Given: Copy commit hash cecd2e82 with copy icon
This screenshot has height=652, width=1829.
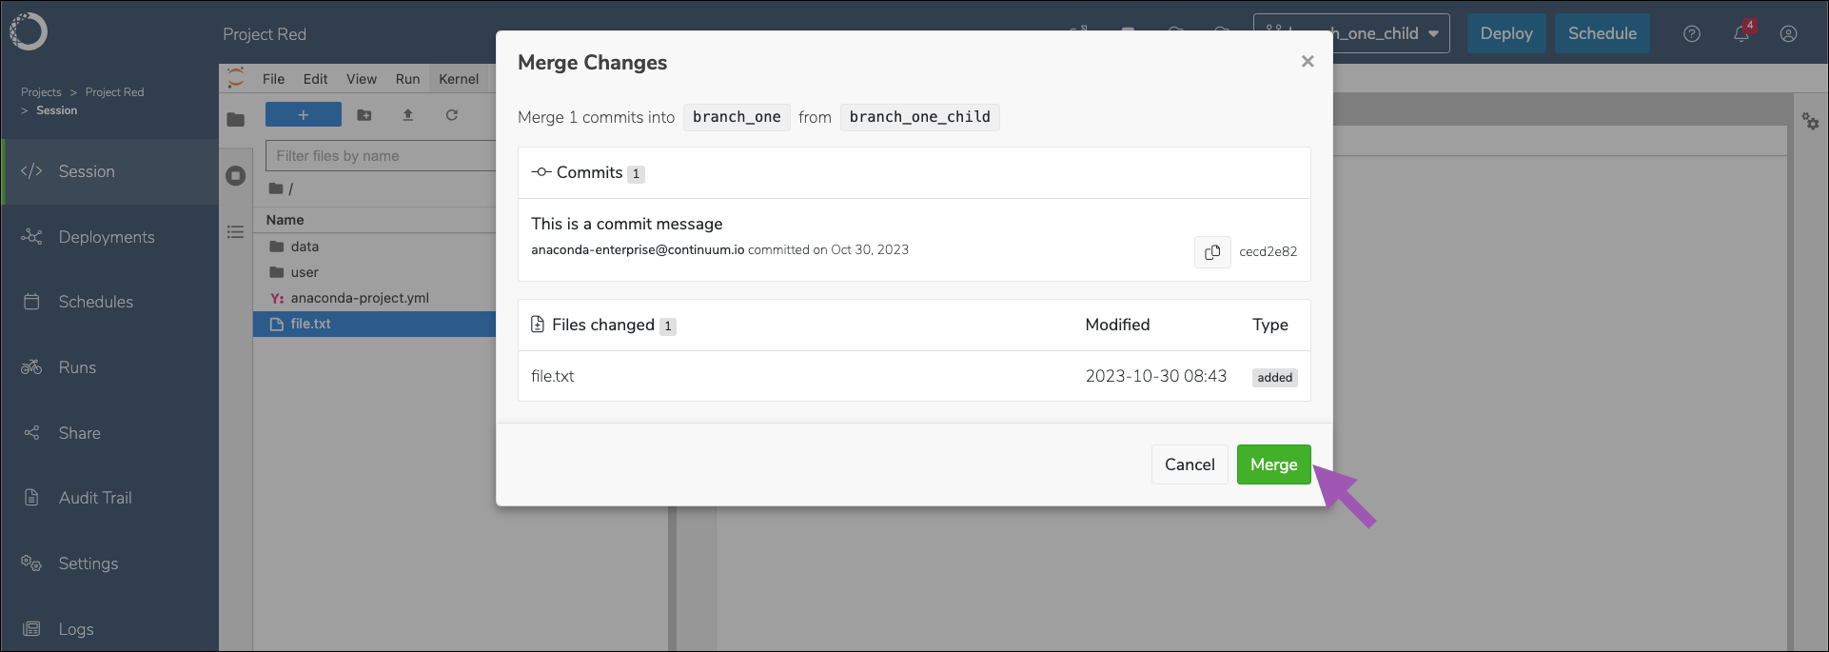Looking at the screenshot, I should (x=1212, y=252).
